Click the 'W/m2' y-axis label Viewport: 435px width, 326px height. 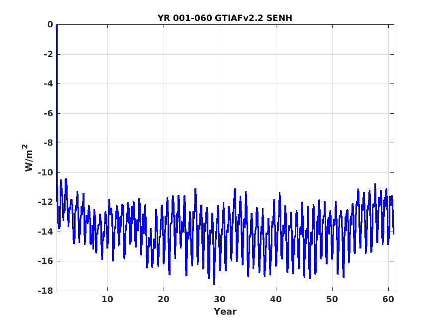(27, 158)
